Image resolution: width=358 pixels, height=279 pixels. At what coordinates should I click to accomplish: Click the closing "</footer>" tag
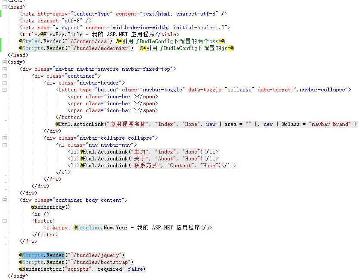coord(45,235)
